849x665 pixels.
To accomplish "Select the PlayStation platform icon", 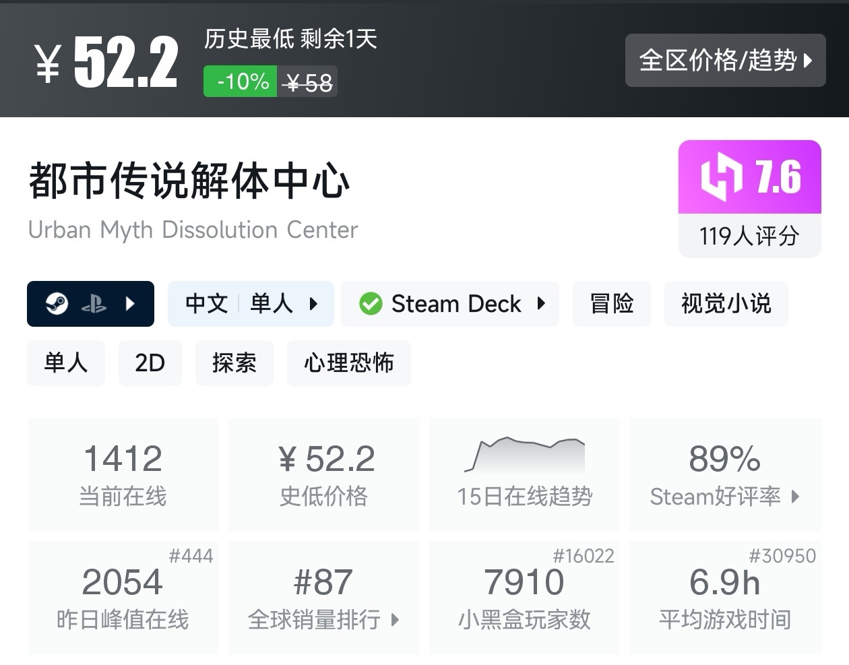I will point(94,303).
